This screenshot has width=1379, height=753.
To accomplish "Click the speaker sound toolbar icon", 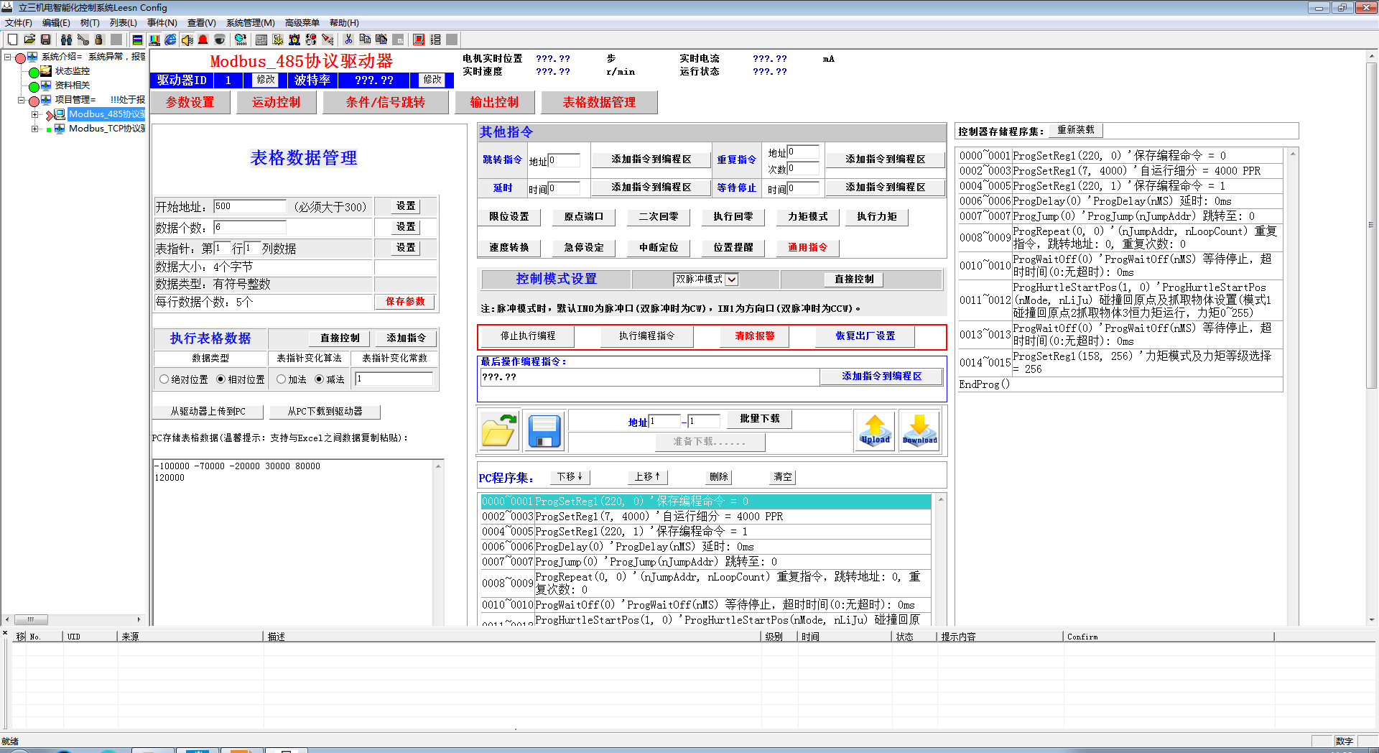I will (x=187, y=40).
